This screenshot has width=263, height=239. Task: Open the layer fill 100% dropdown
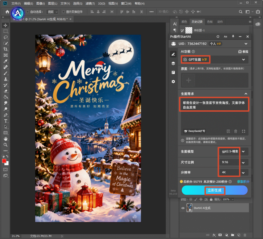click(x=233, y=199)
